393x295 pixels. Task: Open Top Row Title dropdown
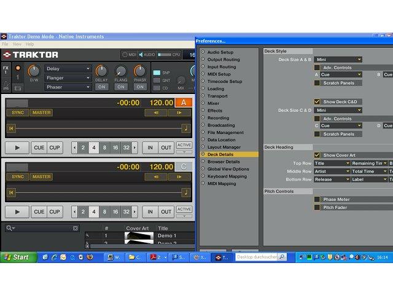point(332,163)
